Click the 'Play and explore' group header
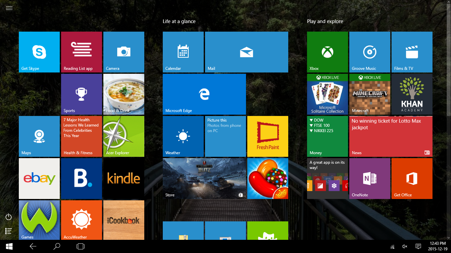 [x=325, y=21]
